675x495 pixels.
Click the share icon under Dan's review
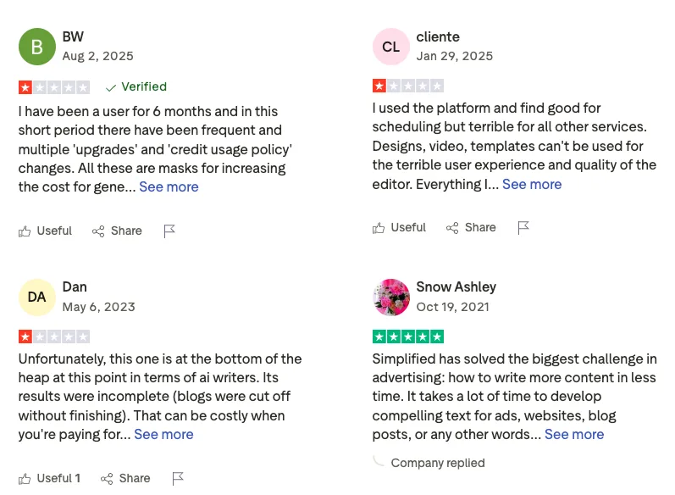tap(107, 479)
